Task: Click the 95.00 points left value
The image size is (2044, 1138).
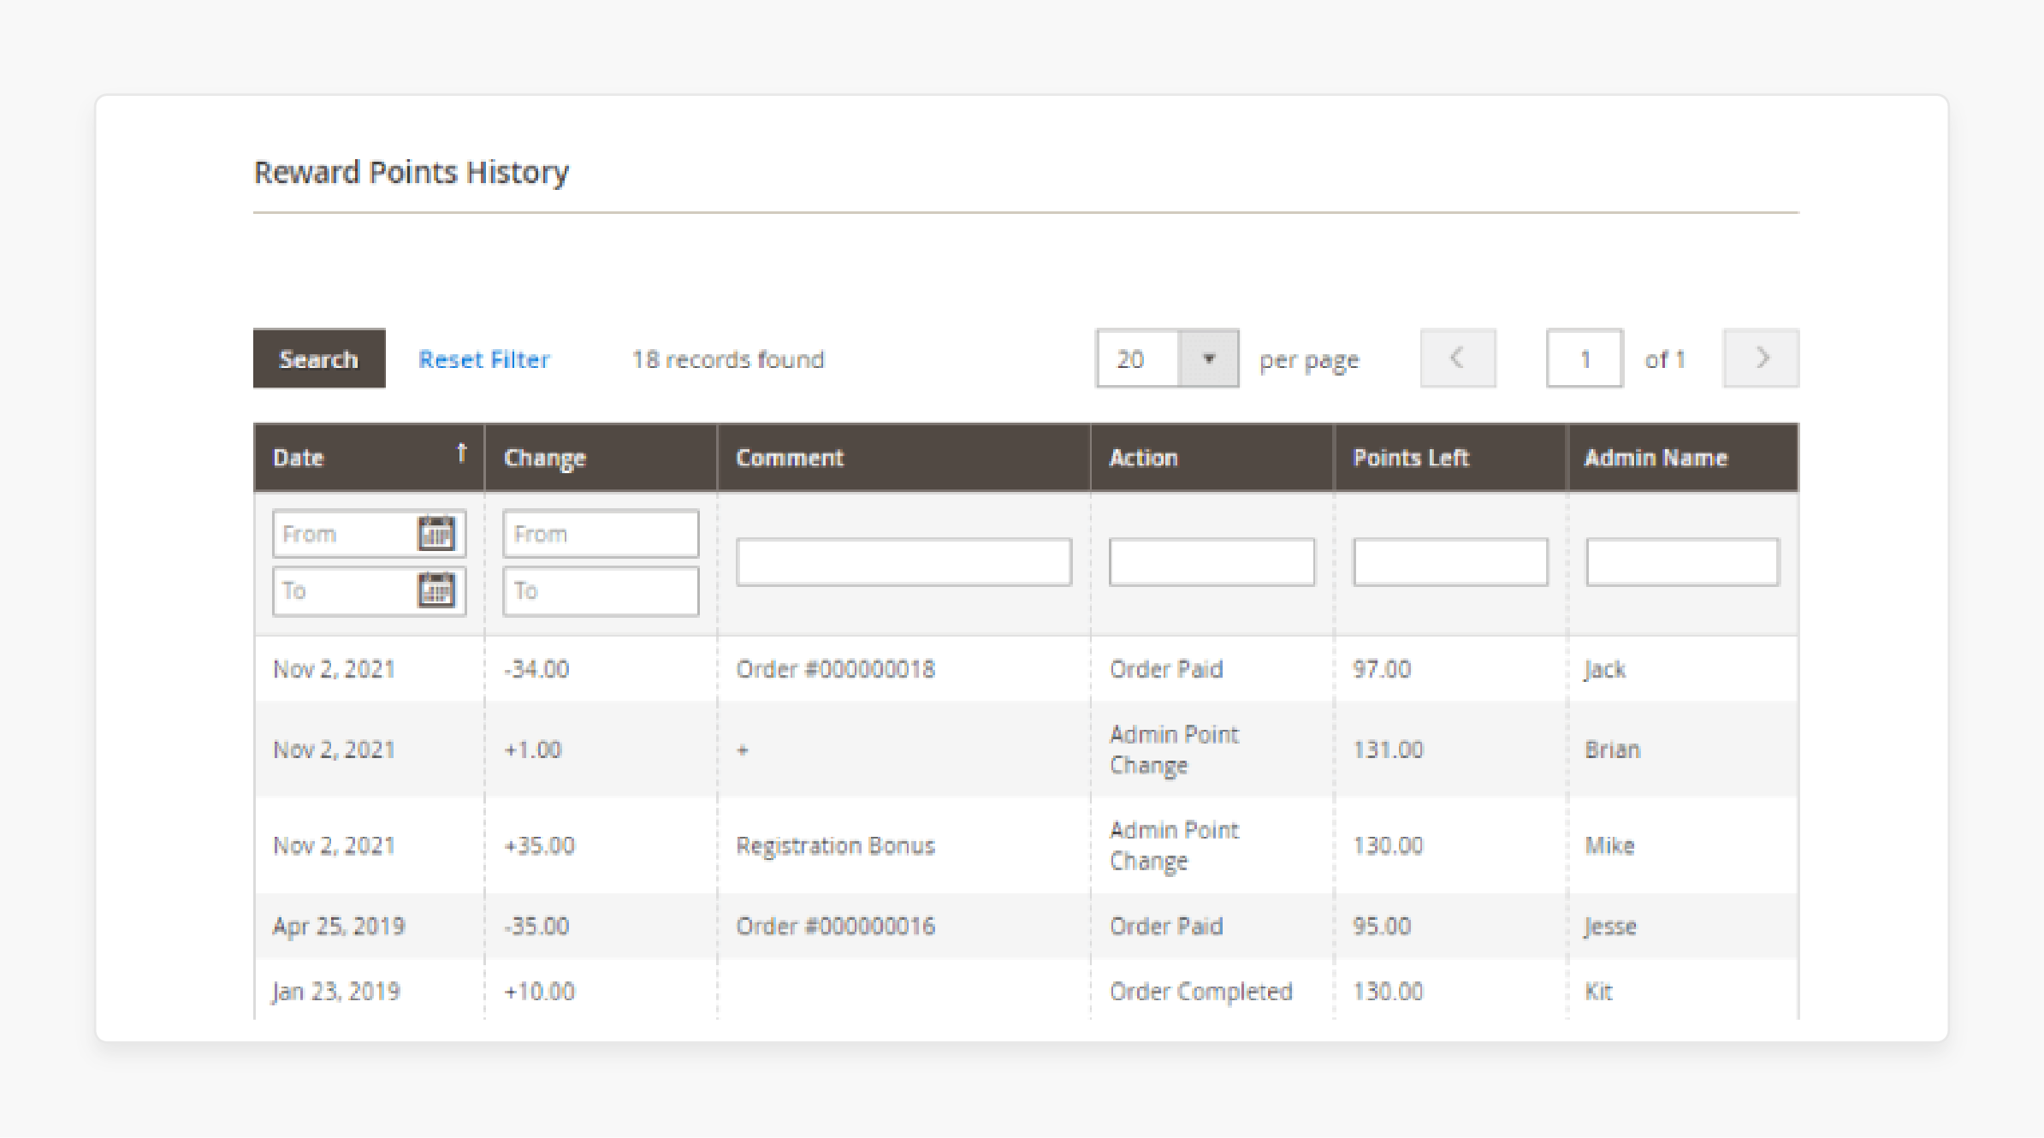Action: pyautogui.click(x=1382, y=926)
